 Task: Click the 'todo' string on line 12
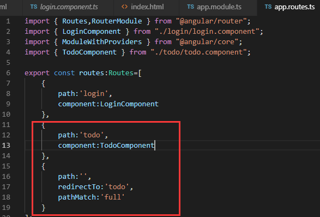(92, 135)
